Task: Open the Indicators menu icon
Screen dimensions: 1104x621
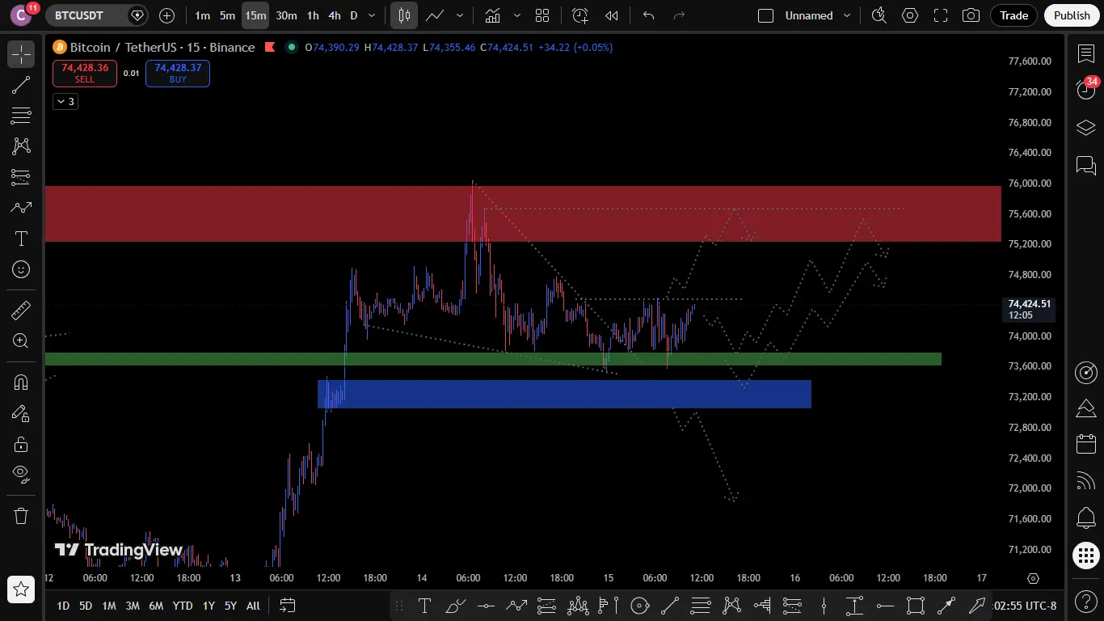Action: click(491, 15)
